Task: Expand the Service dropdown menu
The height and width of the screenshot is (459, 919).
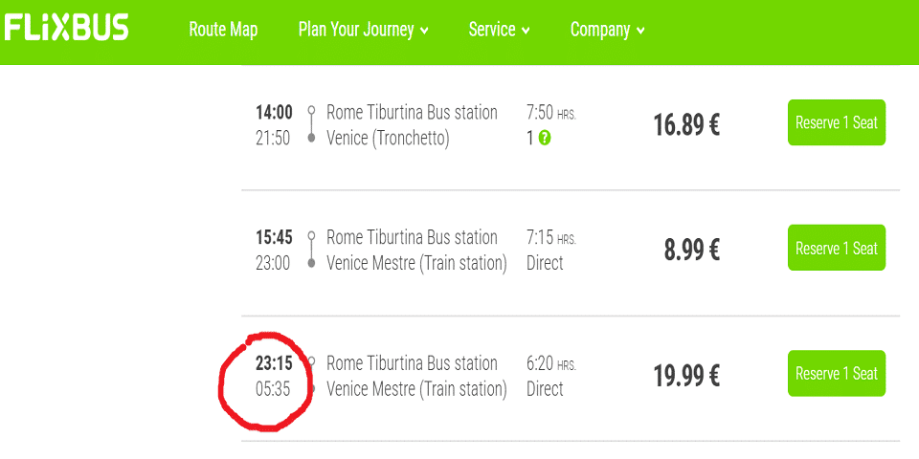Action: [500, 30]
